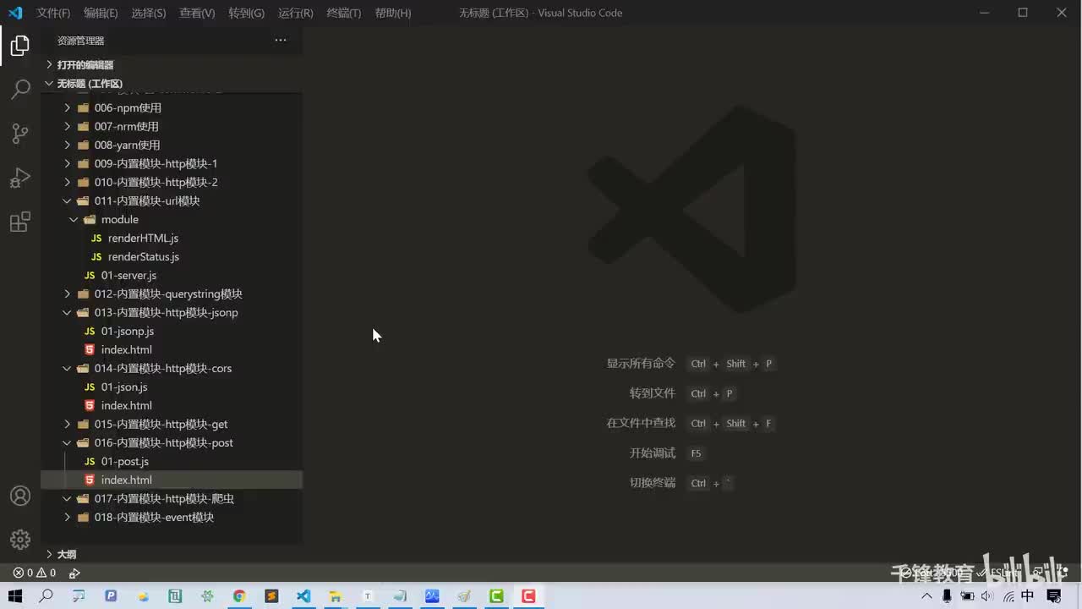Click the 资源管理器 panel title
Screen dimensions: 1082x609
81,41
